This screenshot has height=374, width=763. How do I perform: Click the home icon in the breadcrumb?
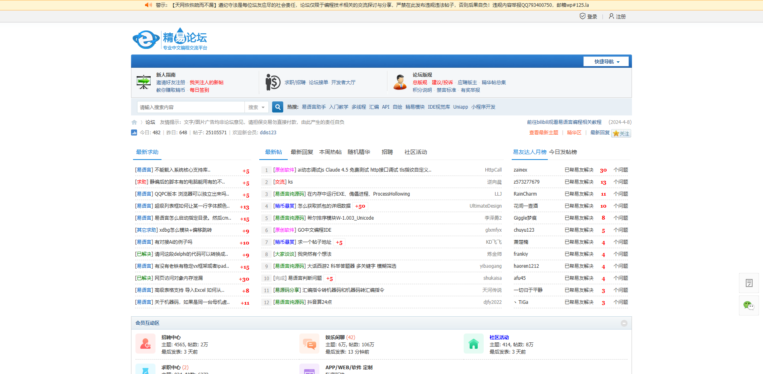134,122
